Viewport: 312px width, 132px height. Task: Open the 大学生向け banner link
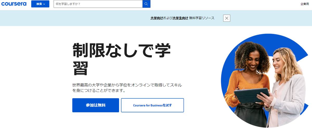(180, 18)
